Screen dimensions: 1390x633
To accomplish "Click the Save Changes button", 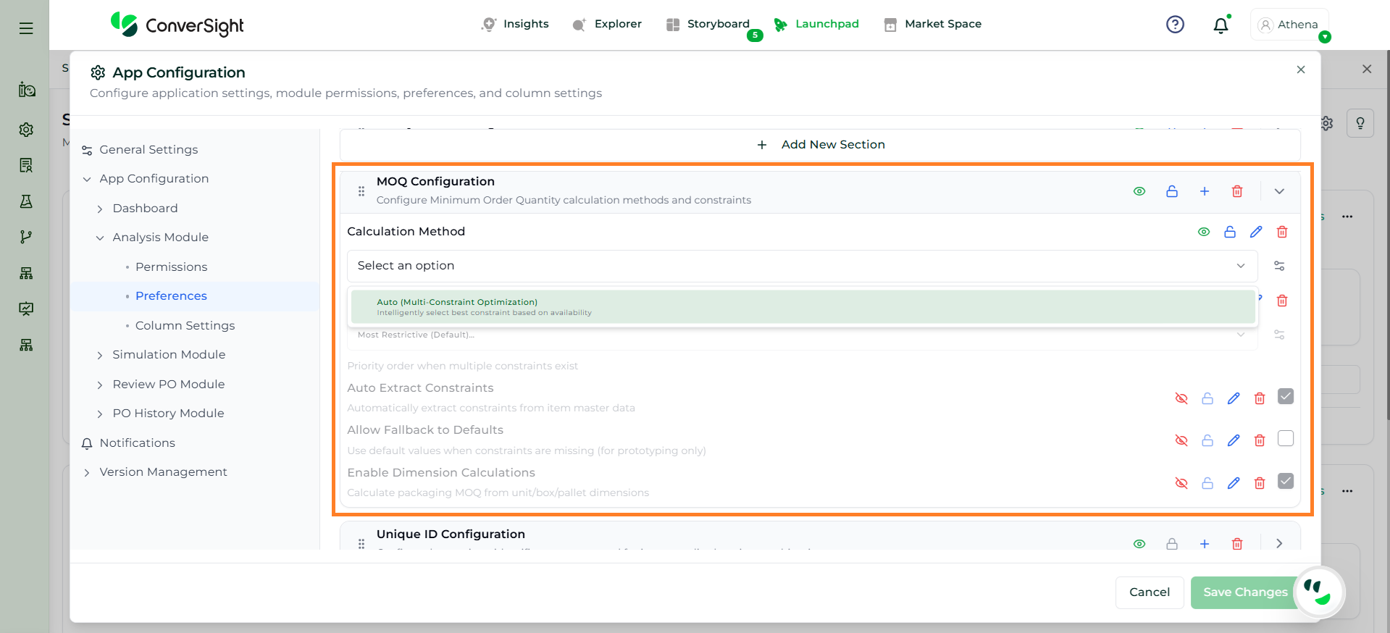I will click(x=1244, y=592).
